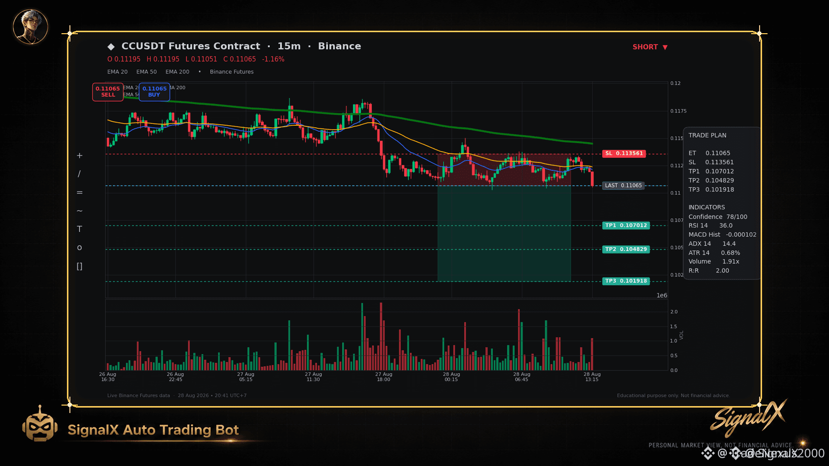Click the R:R 2.00 row
The image size is (829, 466).
[709, 271]
